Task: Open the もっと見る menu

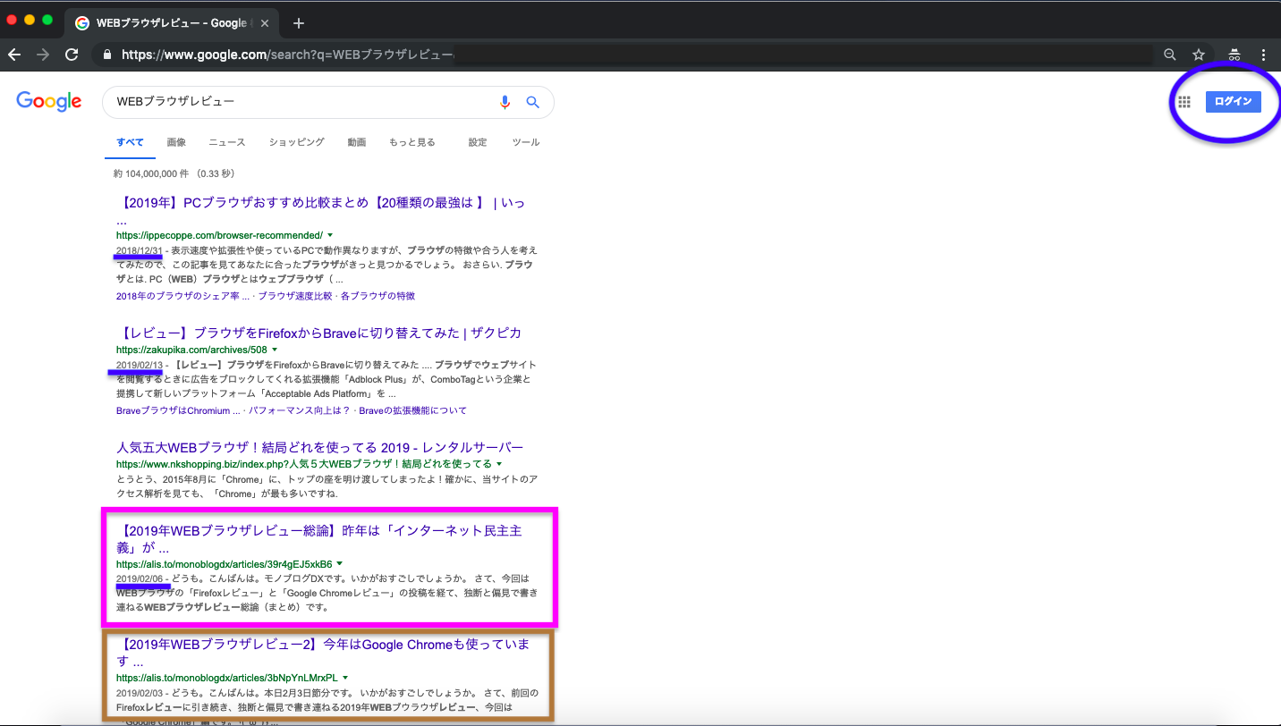Action: (x=411, y=142)
